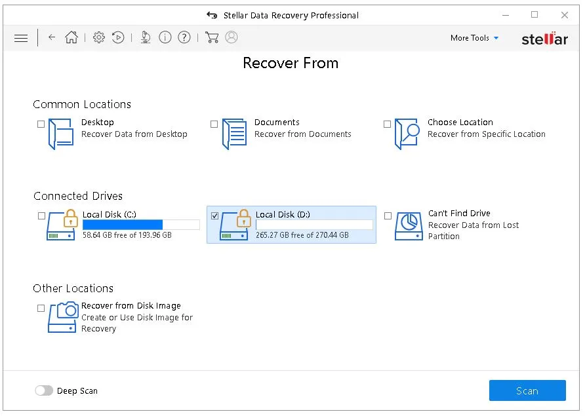
Task: Select the Drive Monitor icon
Action: coord(145,37)
